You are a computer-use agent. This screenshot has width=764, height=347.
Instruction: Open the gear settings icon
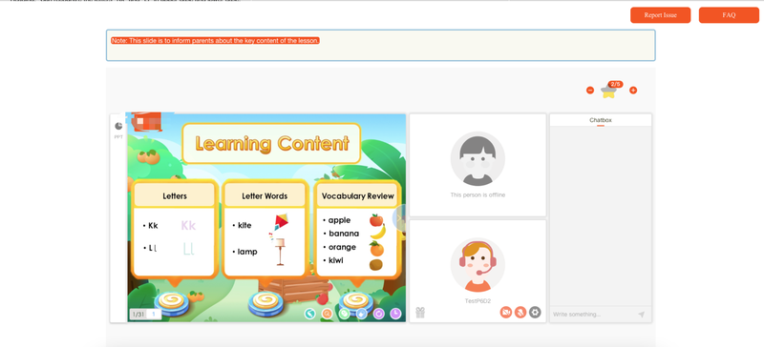pos(535,313)
